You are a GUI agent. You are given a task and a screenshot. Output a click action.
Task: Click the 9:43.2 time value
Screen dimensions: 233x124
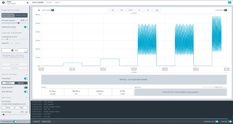click(100, 91)
